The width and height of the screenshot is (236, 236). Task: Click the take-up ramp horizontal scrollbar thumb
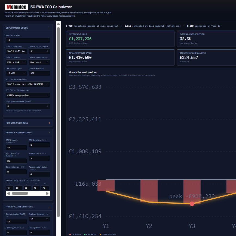[20, 194]
